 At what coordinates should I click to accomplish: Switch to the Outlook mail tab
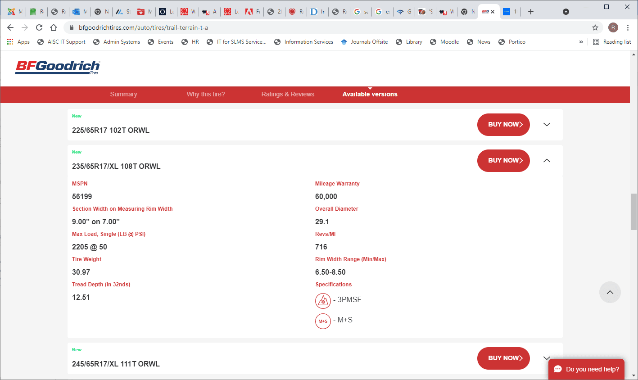point(80,12)
